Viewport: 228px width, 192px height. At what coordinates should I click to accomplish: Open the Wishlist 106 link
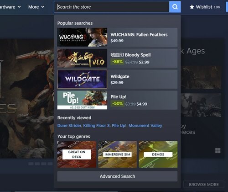pyautogui.click(x=205, y=7)
